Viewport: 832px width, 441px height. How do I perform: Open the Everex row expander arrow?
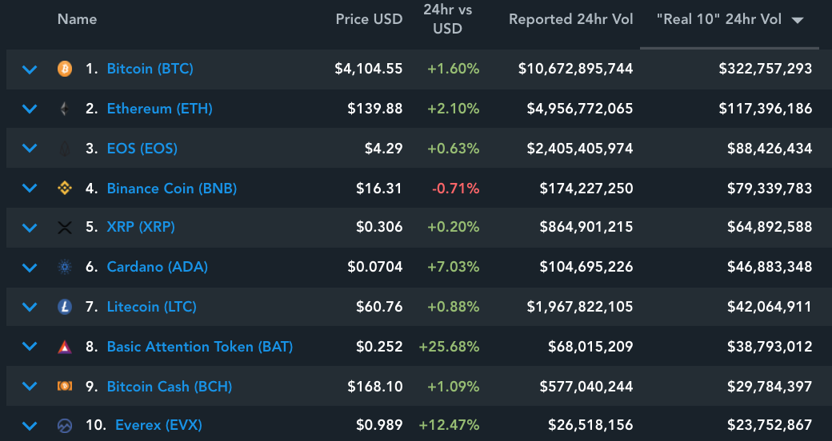click(30, 427)
